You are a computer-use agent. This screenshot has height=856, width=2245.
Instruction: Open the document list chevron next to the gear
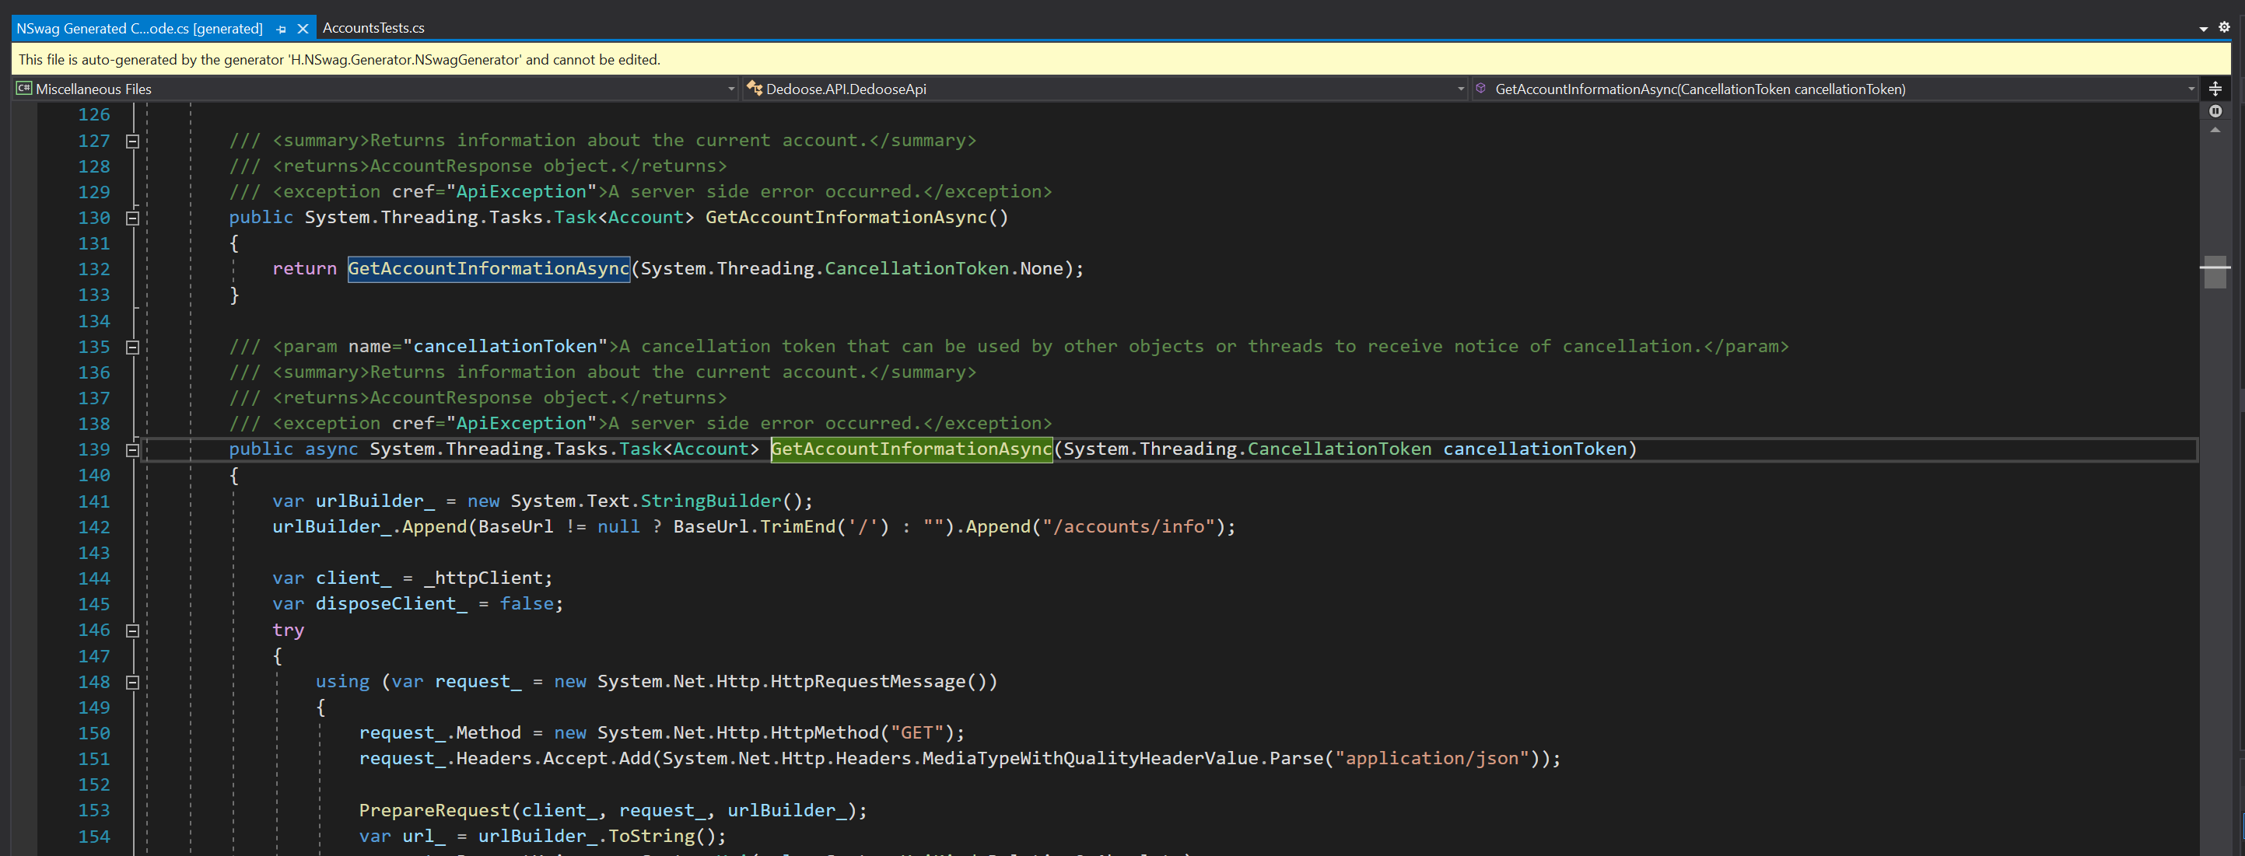(2204, 27)
